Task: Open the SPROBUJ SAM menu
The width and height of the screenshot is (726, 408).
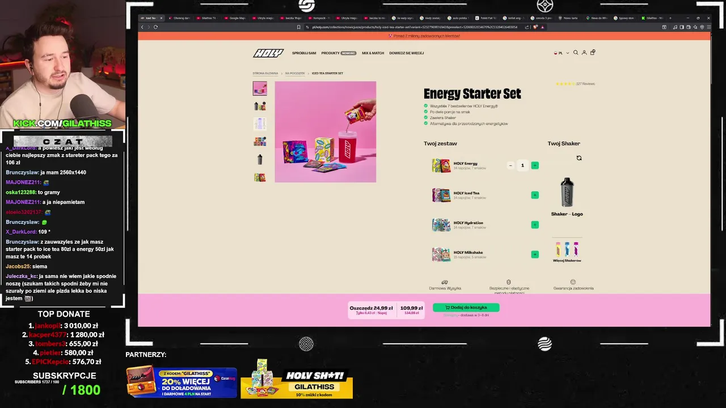Action: point(304,53)
